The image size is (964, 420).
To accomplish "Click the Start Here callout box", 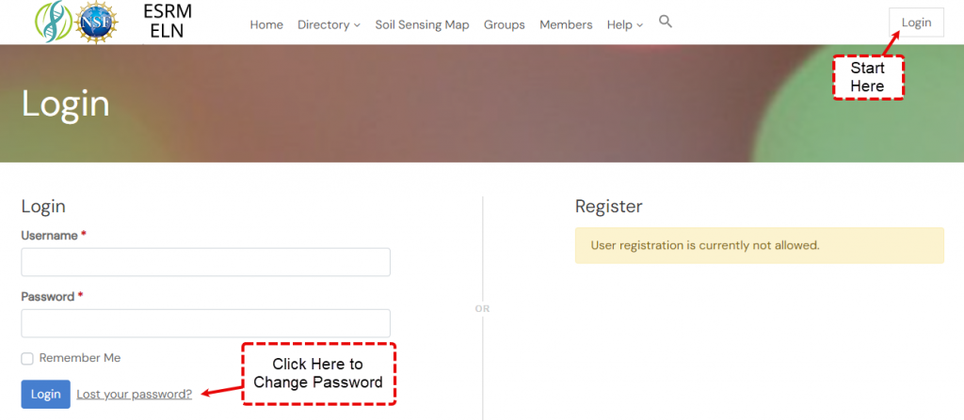I will 867,78.
